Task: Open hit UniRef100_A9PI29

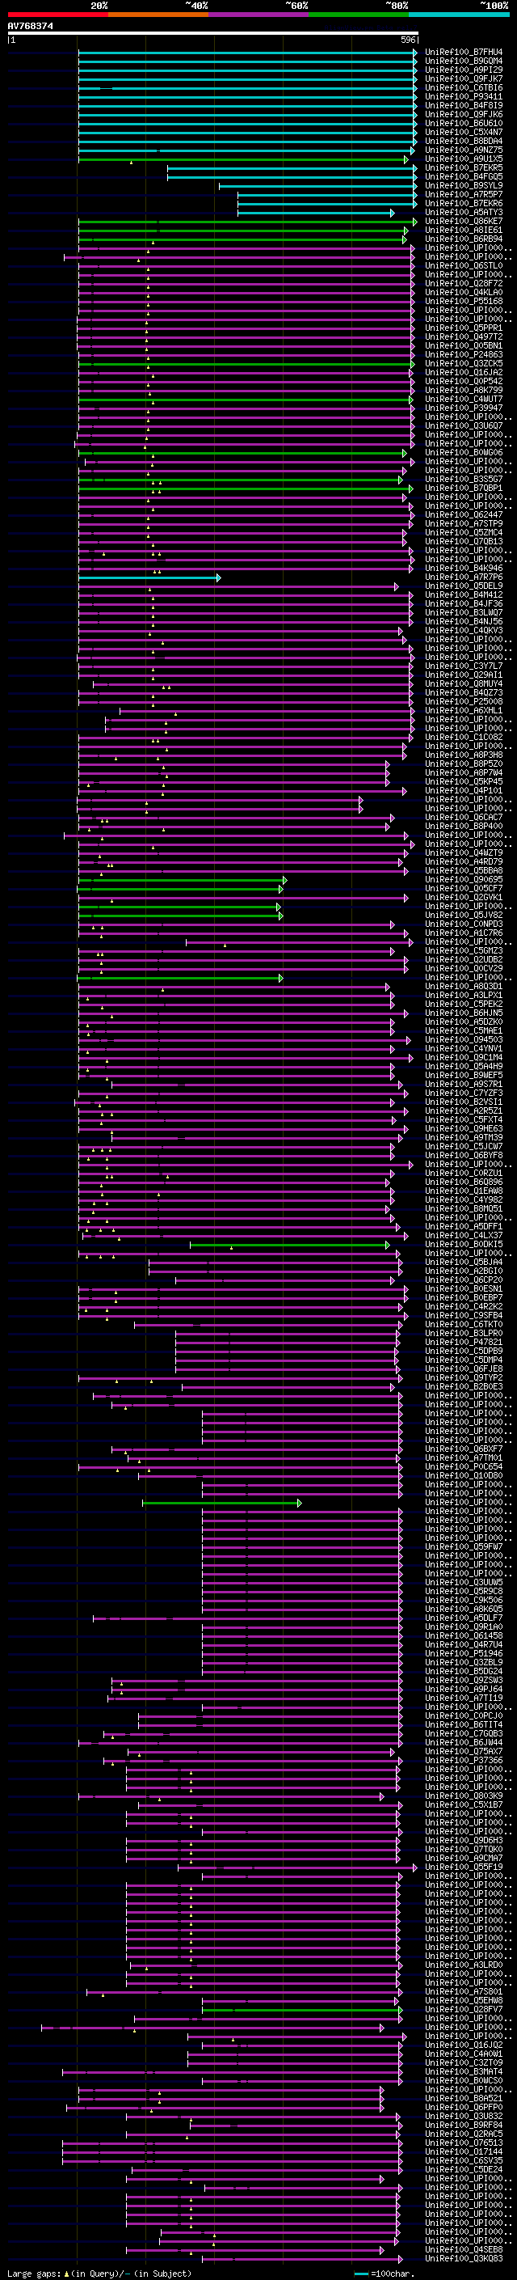Action: pos(464,70)
